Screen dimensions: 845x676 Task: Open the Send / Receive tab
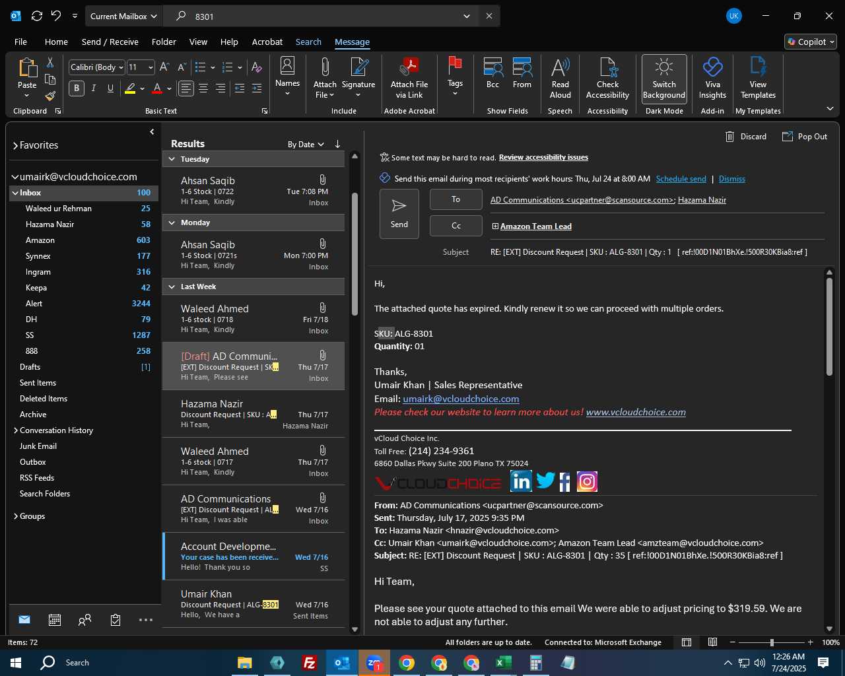point(110,42)
